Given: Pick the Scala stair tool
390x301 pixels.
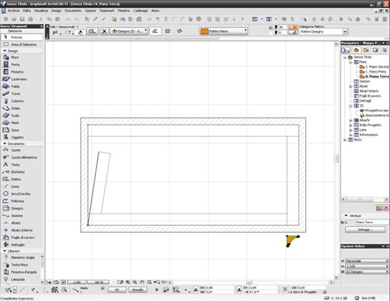Looking at the screenshot, I should click(15, 115).
